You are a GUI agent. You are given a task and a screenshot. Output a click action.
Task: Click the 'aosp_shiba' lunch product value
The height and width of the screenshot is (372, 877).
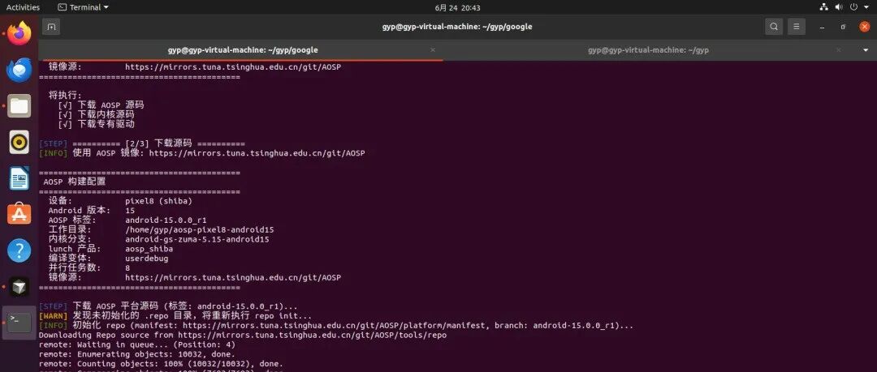click(149, 249)
